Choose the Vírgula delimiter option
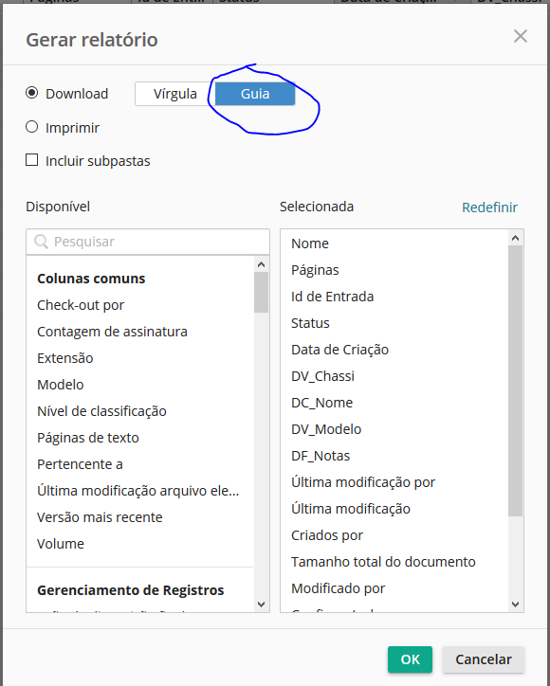 coord(175,94)
